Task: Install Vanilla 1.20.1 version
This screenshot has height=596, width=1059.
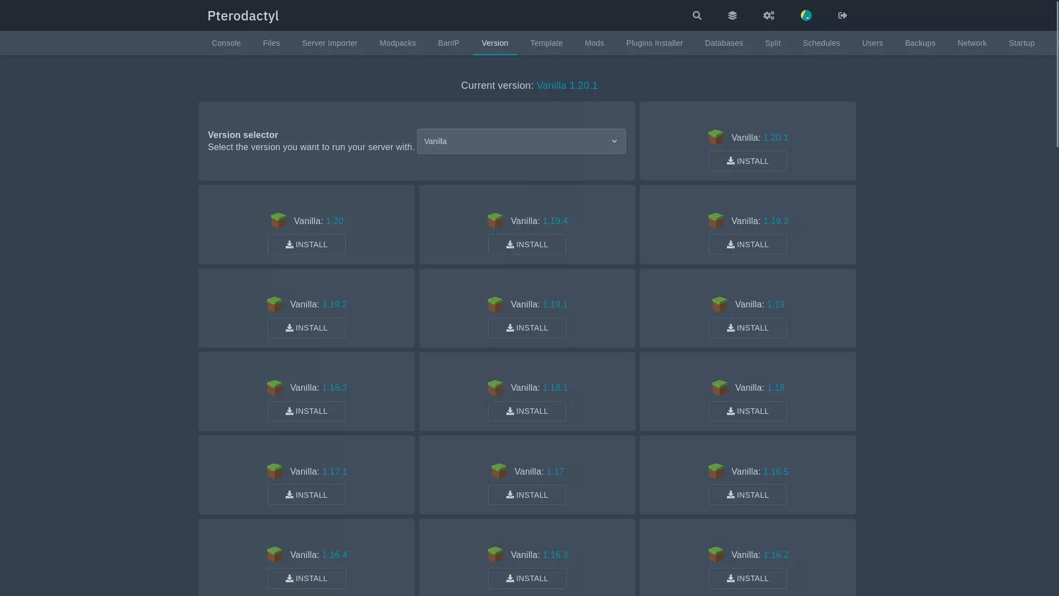Action: [747, 161]
